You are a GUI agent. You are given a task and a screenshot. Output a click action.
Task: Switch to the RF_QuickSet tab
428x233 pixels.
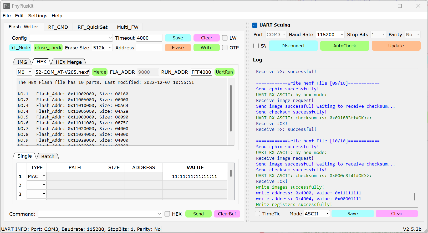point(93,27)
